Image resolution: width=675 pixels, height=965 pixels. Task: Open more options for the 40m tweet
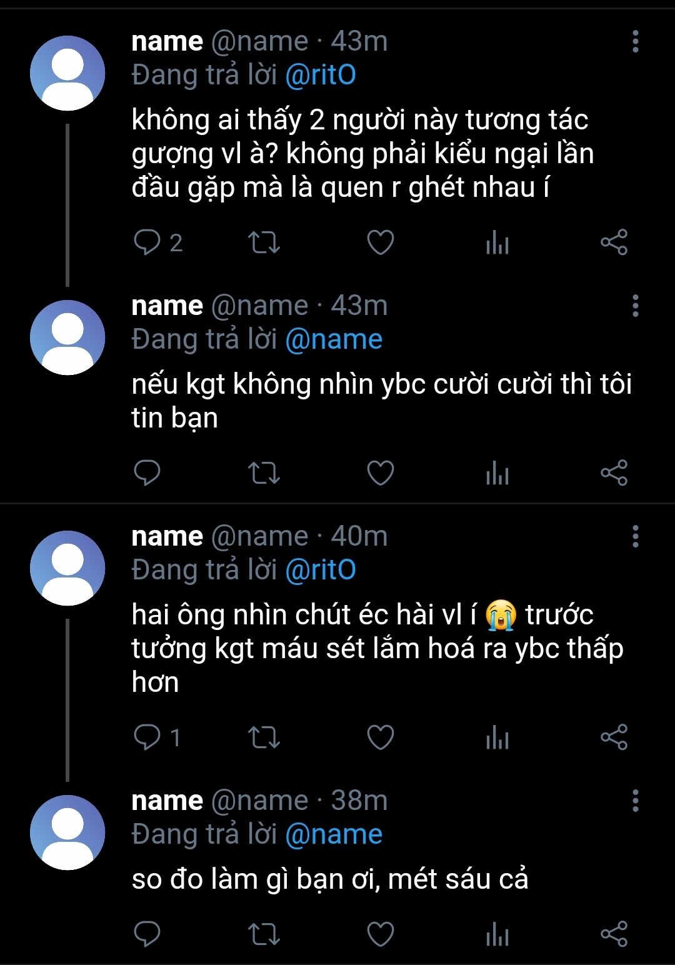pyautogui.click(x=635, y=537)
